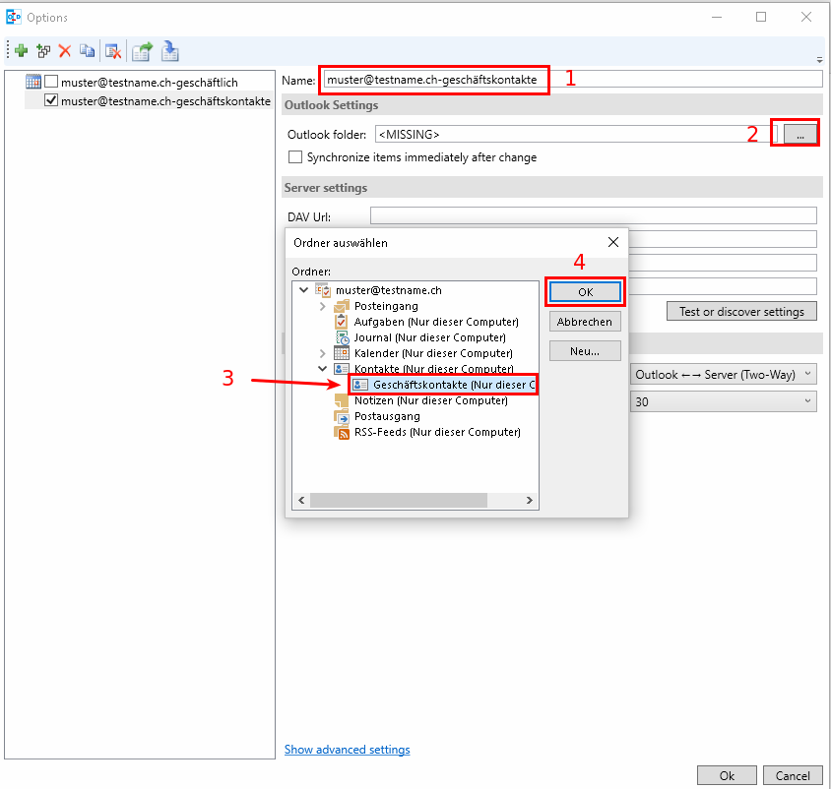Open the Show advanced settings link
The height and width of the screenshot is (789, 831).
pyautogui.click(x=347, y=750)
